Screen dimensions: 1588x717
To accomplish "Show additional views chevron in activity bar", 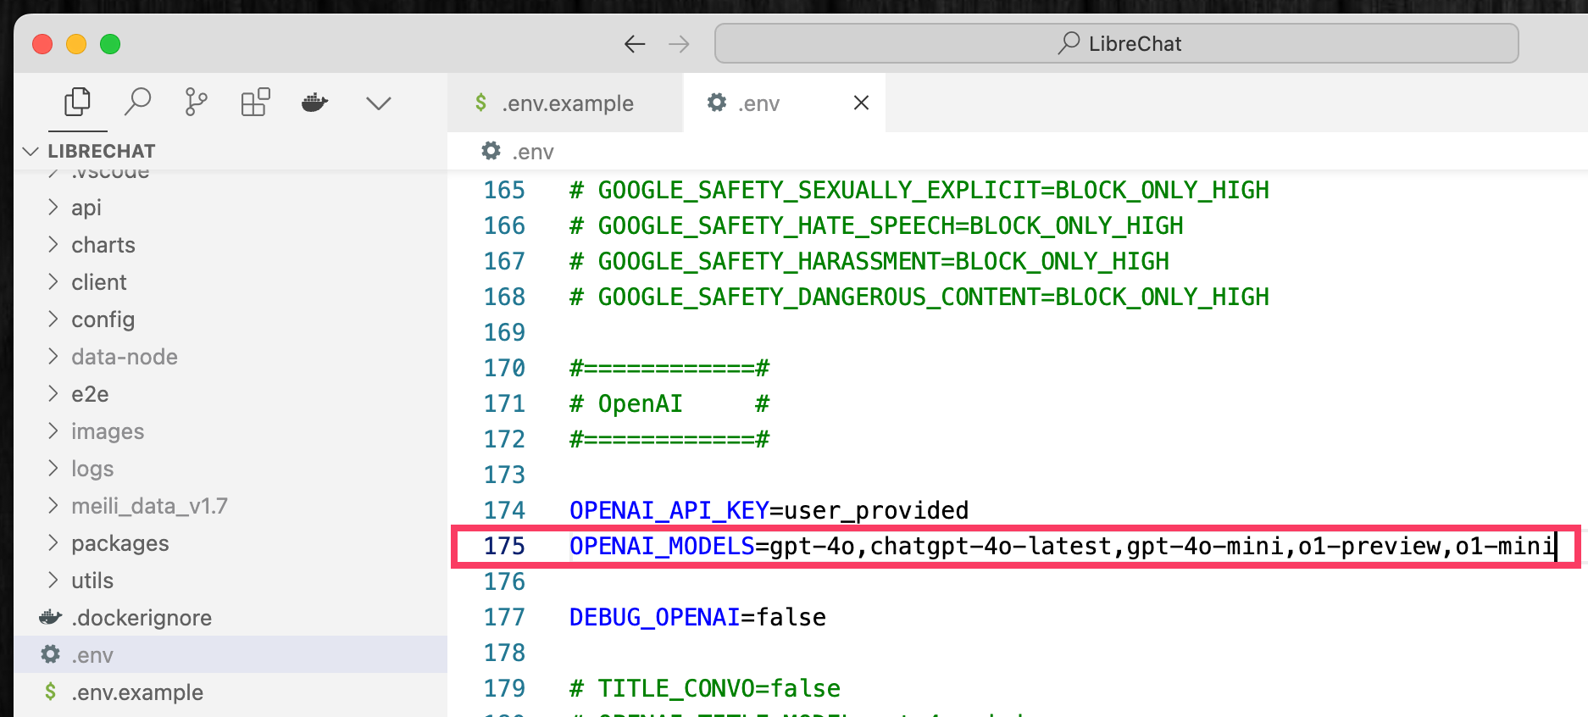I will [x=378, y=103].
